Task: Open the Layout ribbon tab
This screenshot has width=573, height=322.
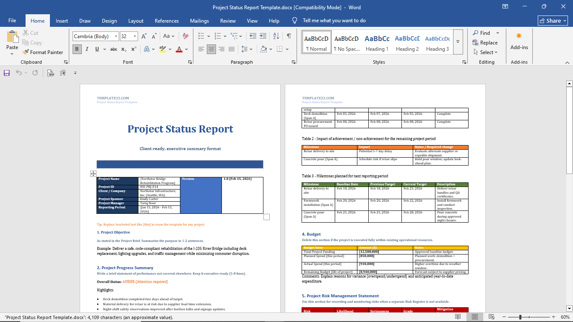Action: click(x=135, y=21)
